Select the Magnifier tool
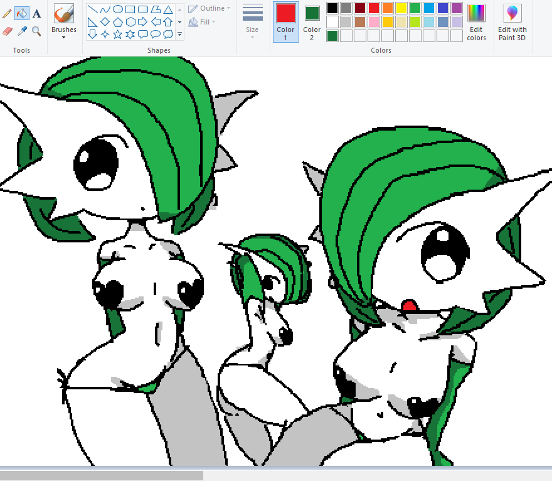The width and height of the screenshot is (552, 481). [x=36, y=31]
